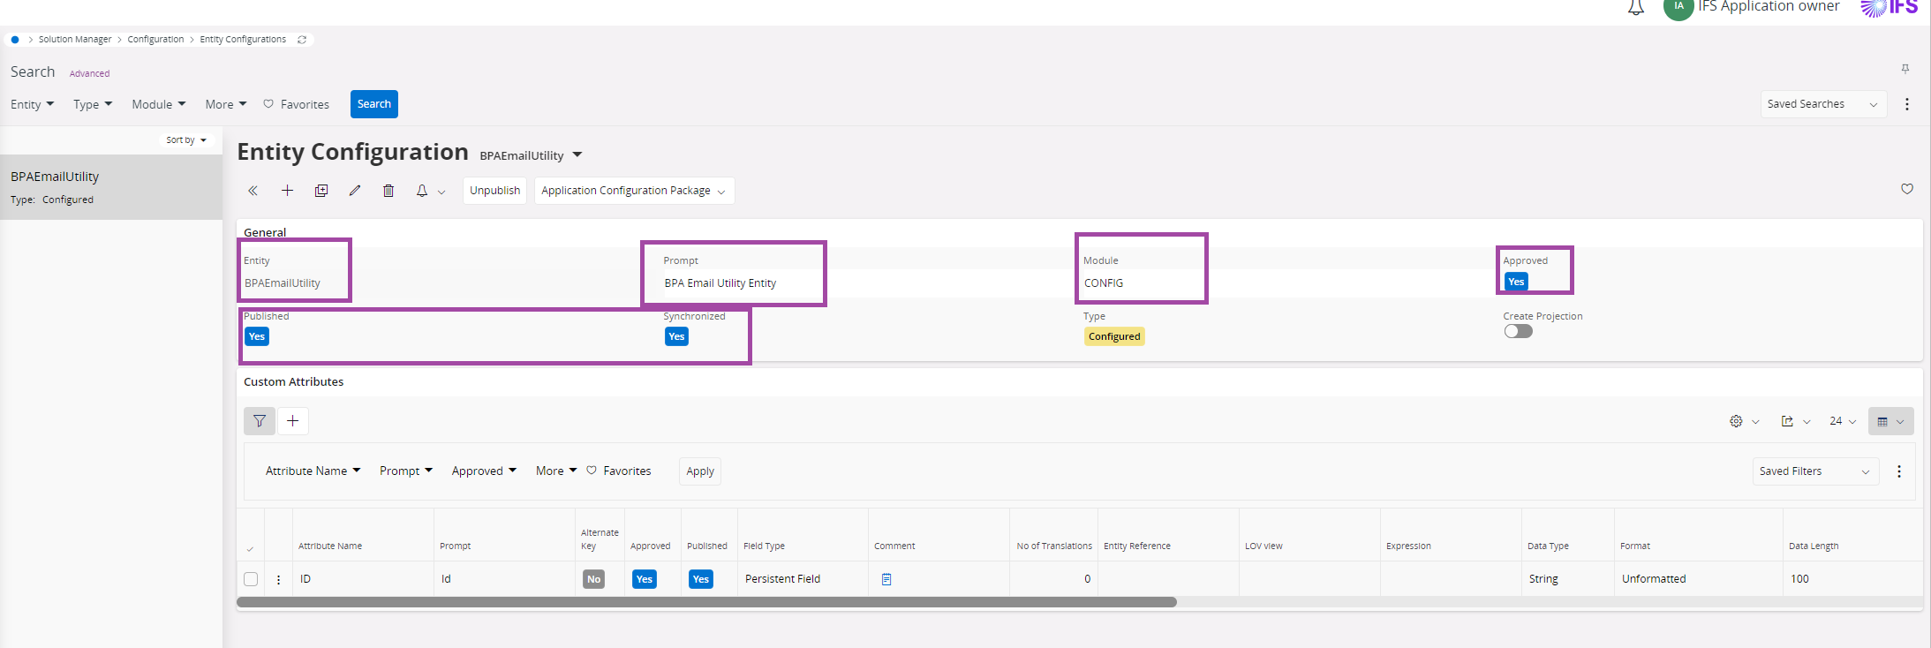Click the duplicate record icon
Image resolution: width=1931 pixels, height=648 pixels.
(x=321, y=191)
